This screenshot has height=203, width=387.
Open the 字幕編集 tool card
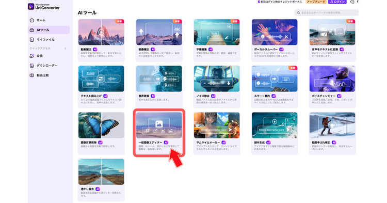click(x=217, y=40)
